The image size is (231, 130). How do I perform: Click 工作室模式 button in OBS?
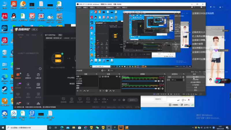click(x=195, y=85)
